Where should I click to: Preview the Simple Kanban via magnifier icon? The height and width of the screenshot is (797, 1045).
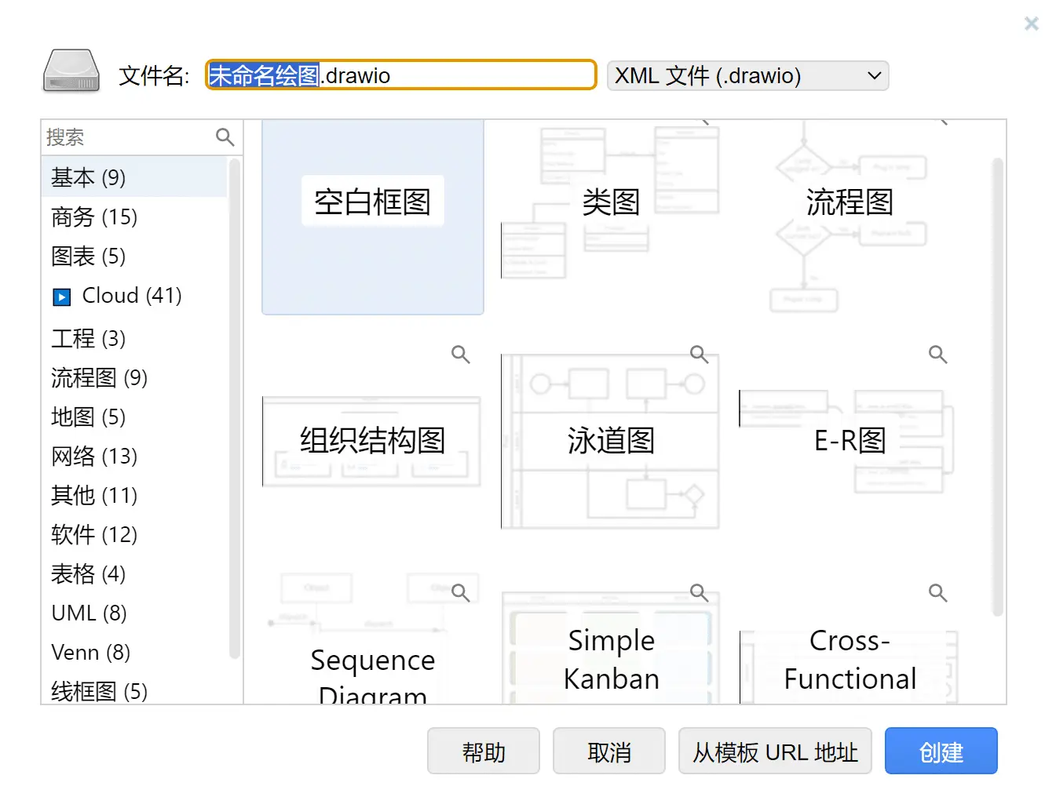(699, 593)
